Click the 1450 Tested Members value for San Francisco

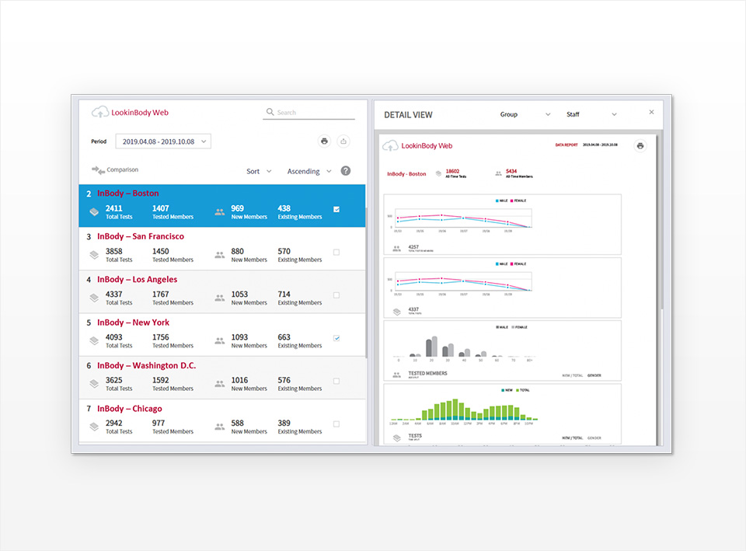pos(161,251)
